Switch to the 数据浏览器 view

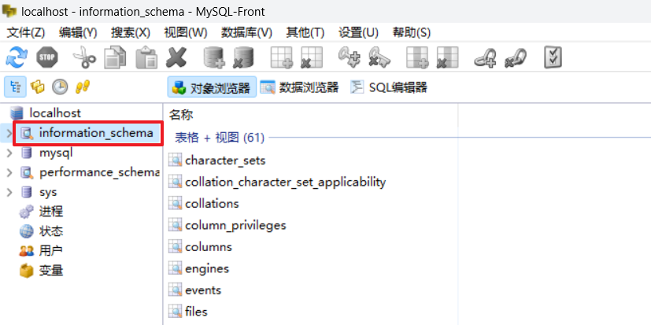tap(299, 87)
